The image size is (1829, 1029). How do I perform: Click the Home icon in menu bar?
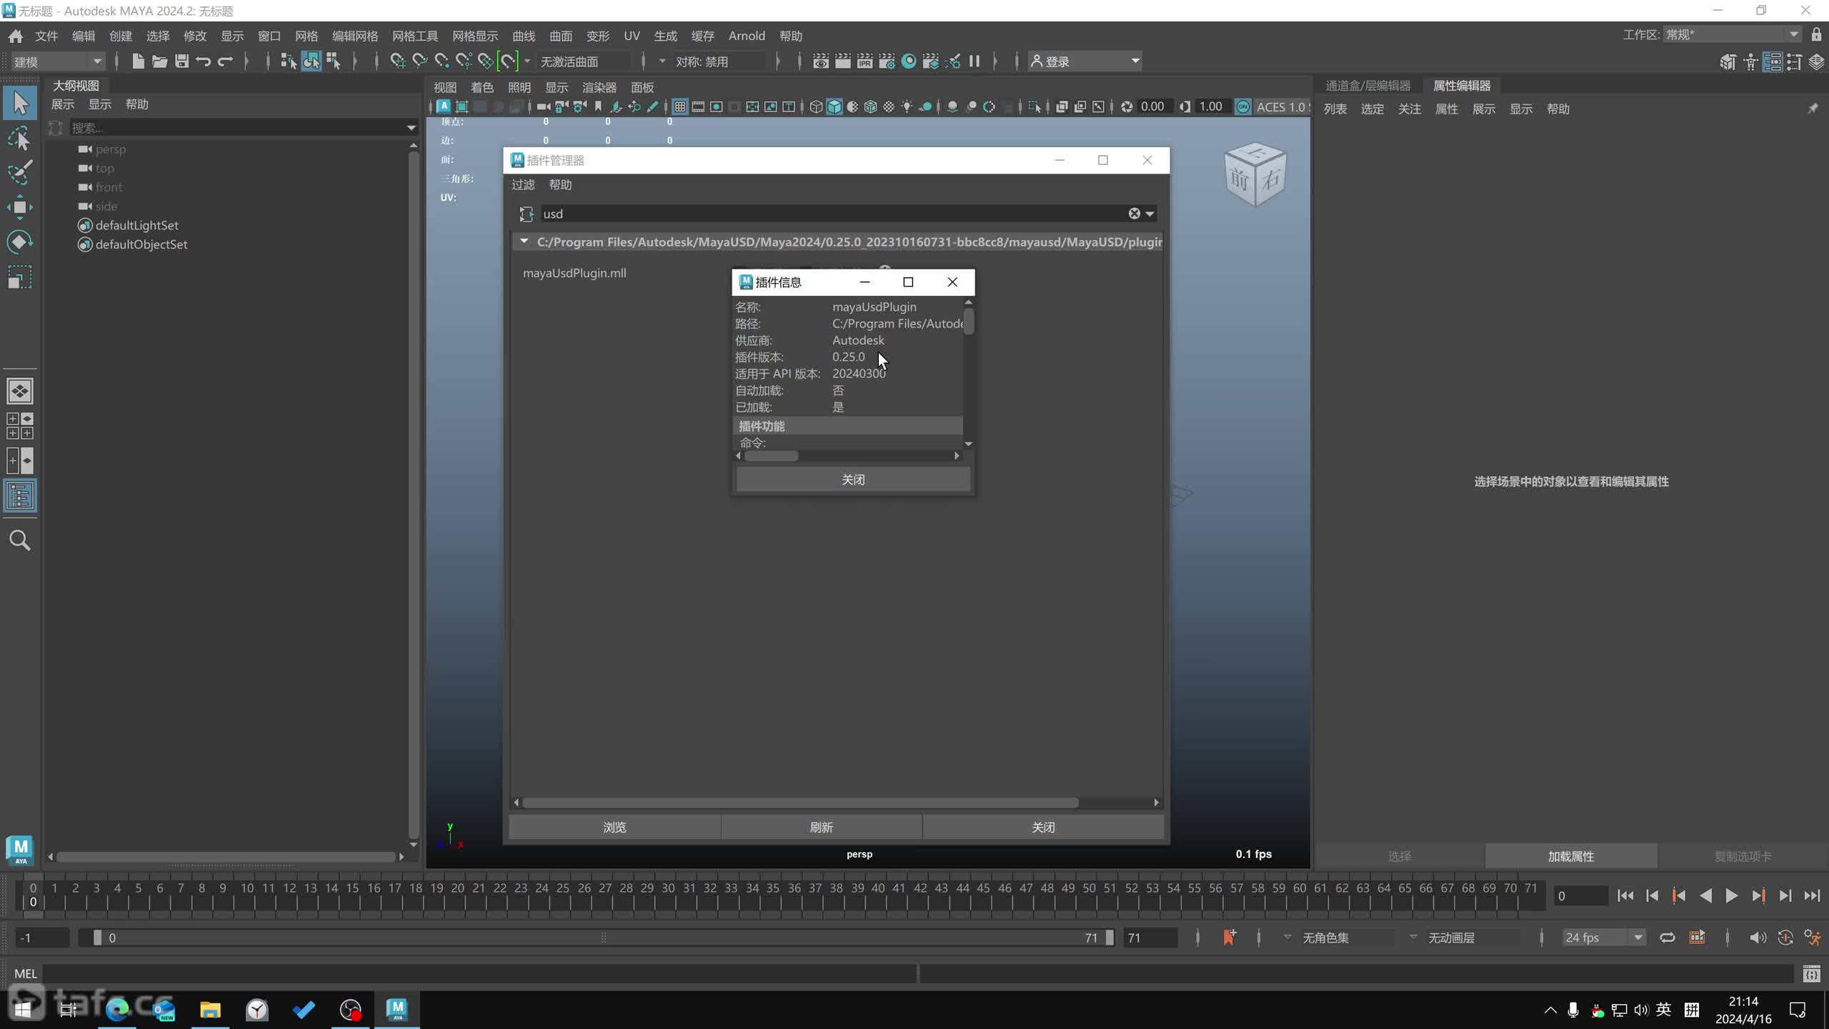point(16,36)
